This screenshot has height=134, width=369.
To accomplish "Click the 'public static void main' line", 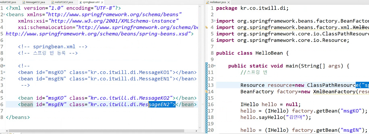I will tap(288, 66).
